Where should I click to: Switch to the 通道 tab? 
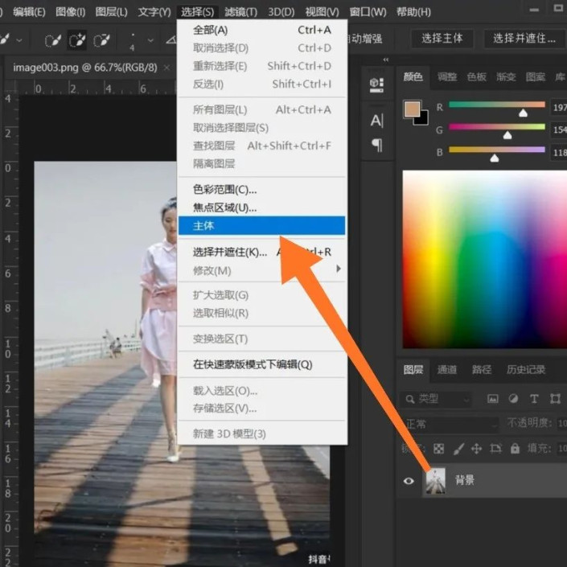coord(447,370)
